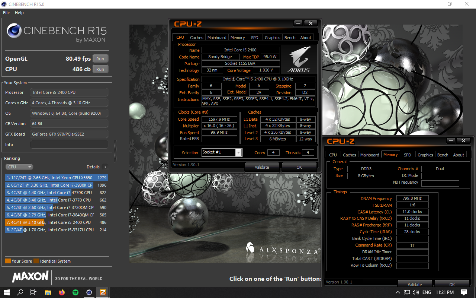
Task: Select Core i7-3840QM ranking row
Action: 57,215
